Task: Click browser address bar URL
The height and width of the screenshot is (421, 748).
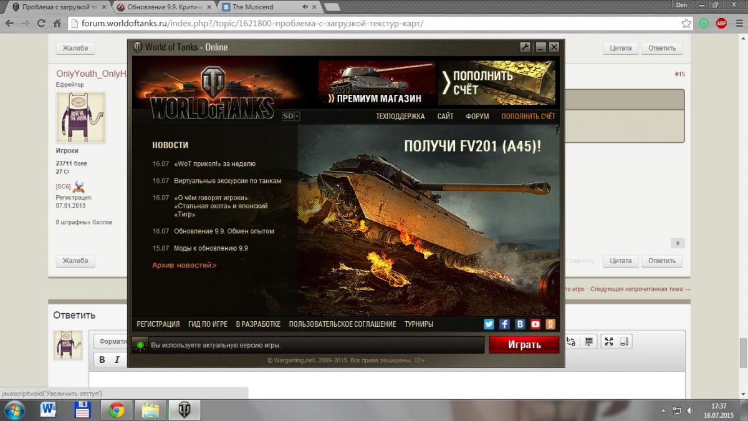Action: [252, 24]
